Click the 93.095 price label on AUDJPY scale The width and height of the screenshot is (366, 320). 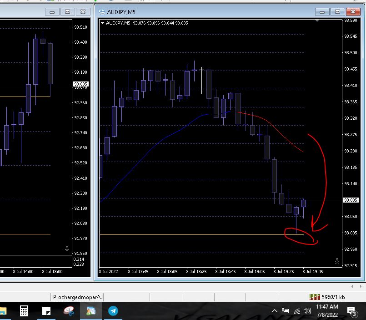click(351, 200)
